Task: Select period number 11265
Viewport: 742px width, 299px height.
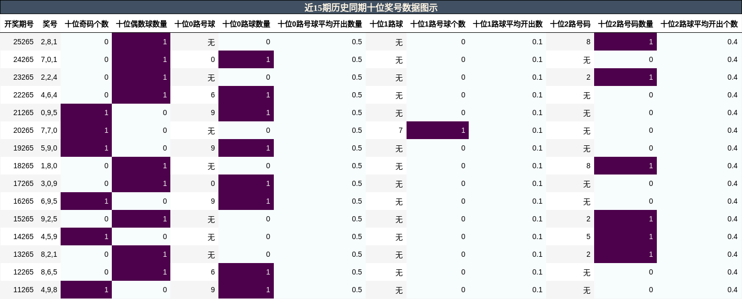Action: click(x=24, y=290)
